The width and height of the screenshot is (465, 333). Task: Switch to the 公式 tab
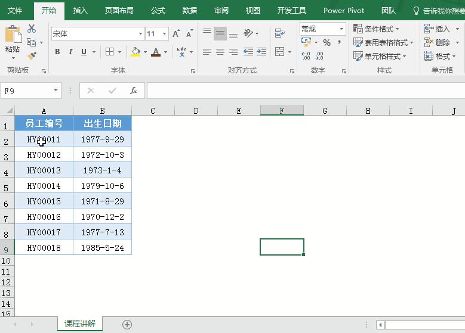pyautogui.click(x=158, y=11)
